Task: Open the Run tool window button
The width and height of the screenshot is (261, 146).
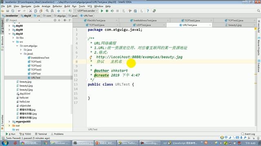Action: tap(11, 134)
